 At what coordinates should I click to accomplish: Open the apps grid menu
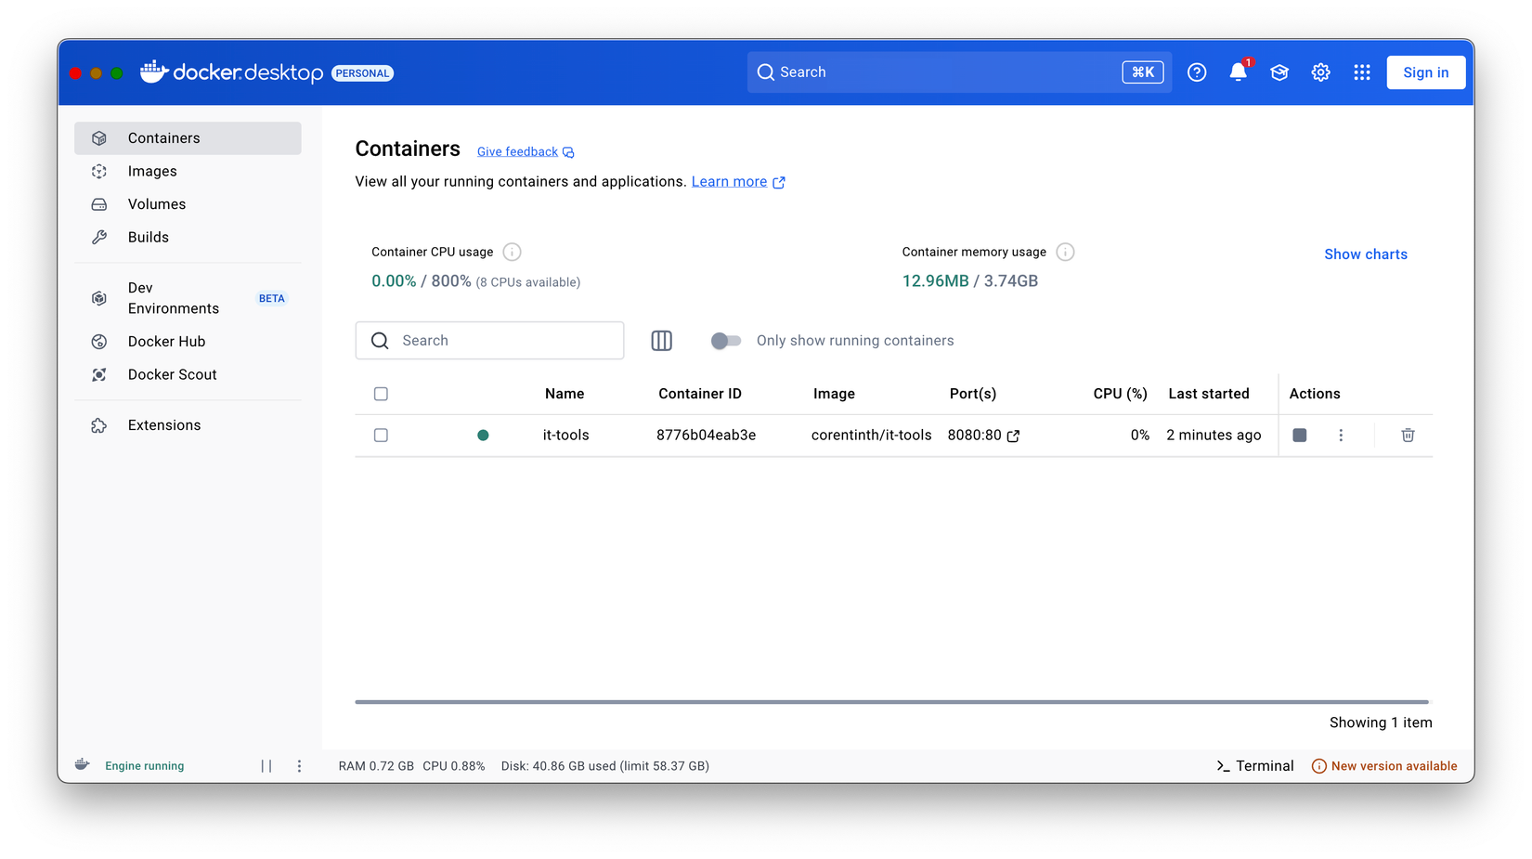(x=1361, y=72)
